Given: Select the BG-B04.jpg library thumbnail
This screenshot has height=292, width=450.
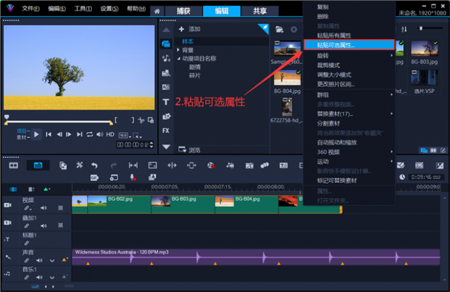Looking at the screenshot, I should (x=287, y=78).
